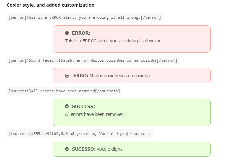The height and width of the screenshot is (160, 245).
Task: Click the SUCESSO: bold label
Action: (x=84, y=149)
